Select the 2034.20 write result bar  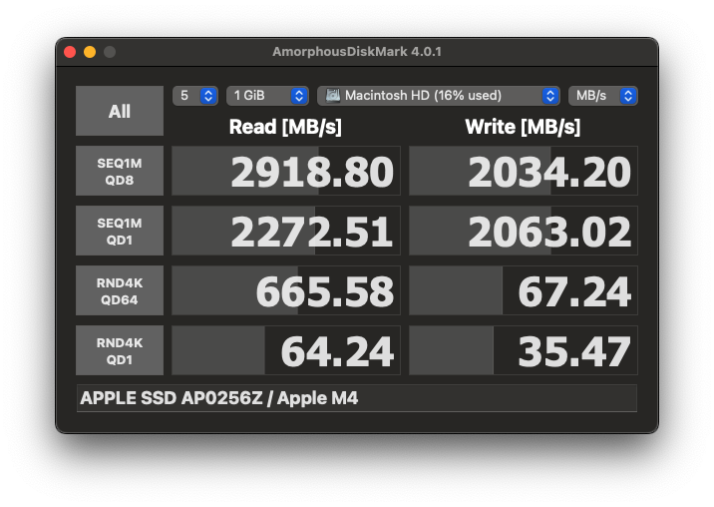click(x=524, y=172)
